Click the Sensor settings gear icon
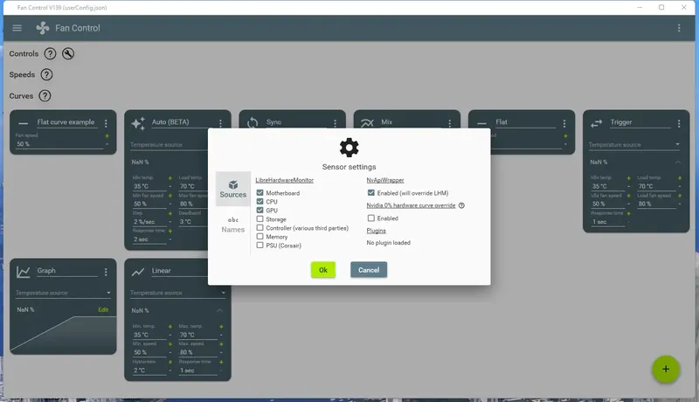 [x=349, y=148]
